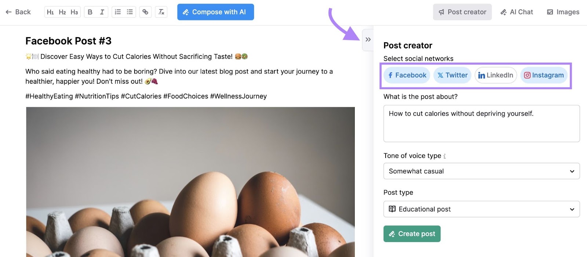Deselect the Facebook social network
The image size is (587, 257).
[x=406, y=75]
